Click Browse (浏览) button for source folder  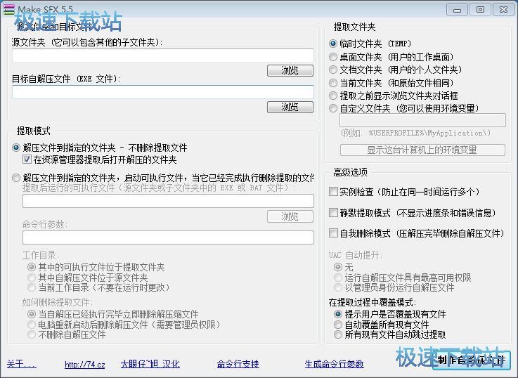(x=290, y=70)
